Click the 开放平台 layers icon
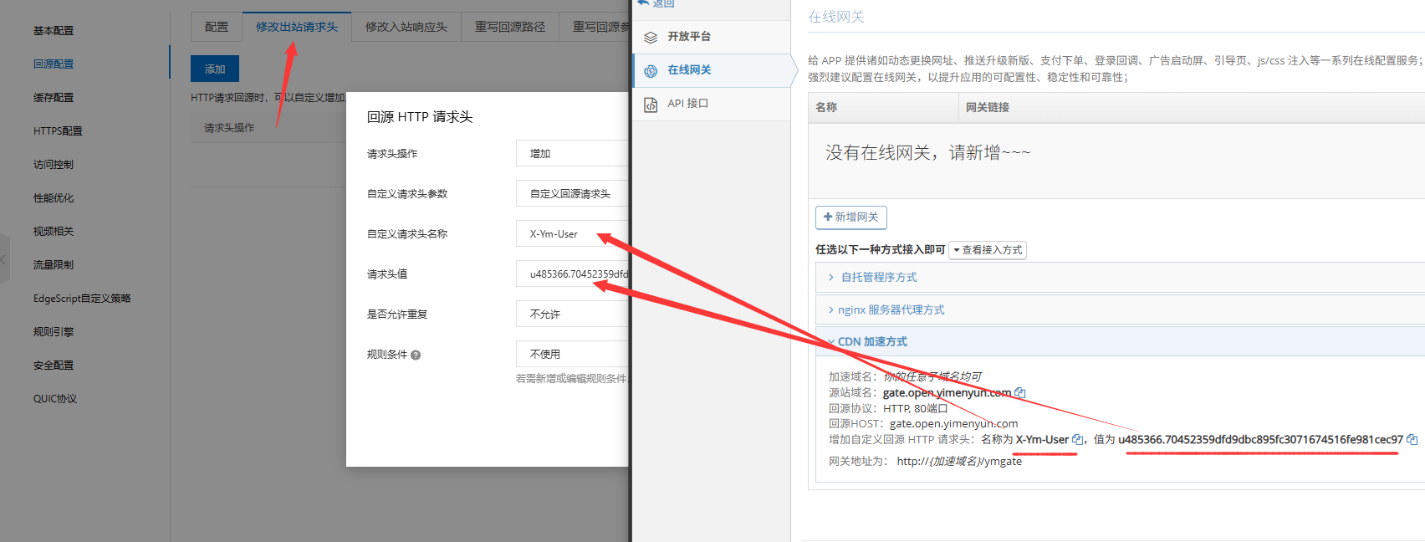 pos(651,37)
